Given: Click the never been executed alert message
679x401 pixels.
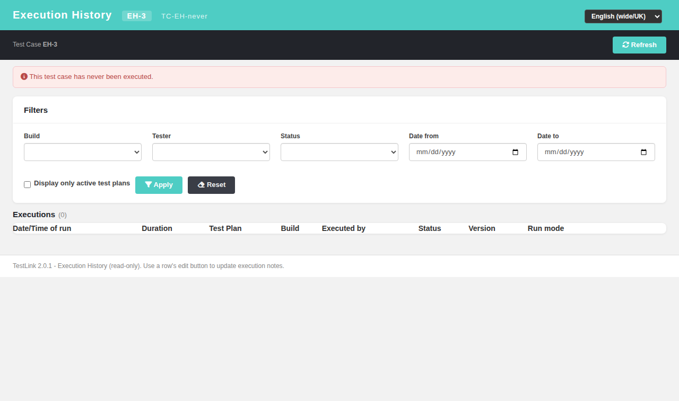Looking at the screenshot, I should 91,76.
